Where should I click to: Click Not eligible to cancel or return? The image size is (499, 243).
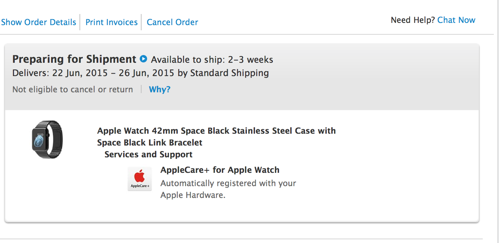click(72, 89)
